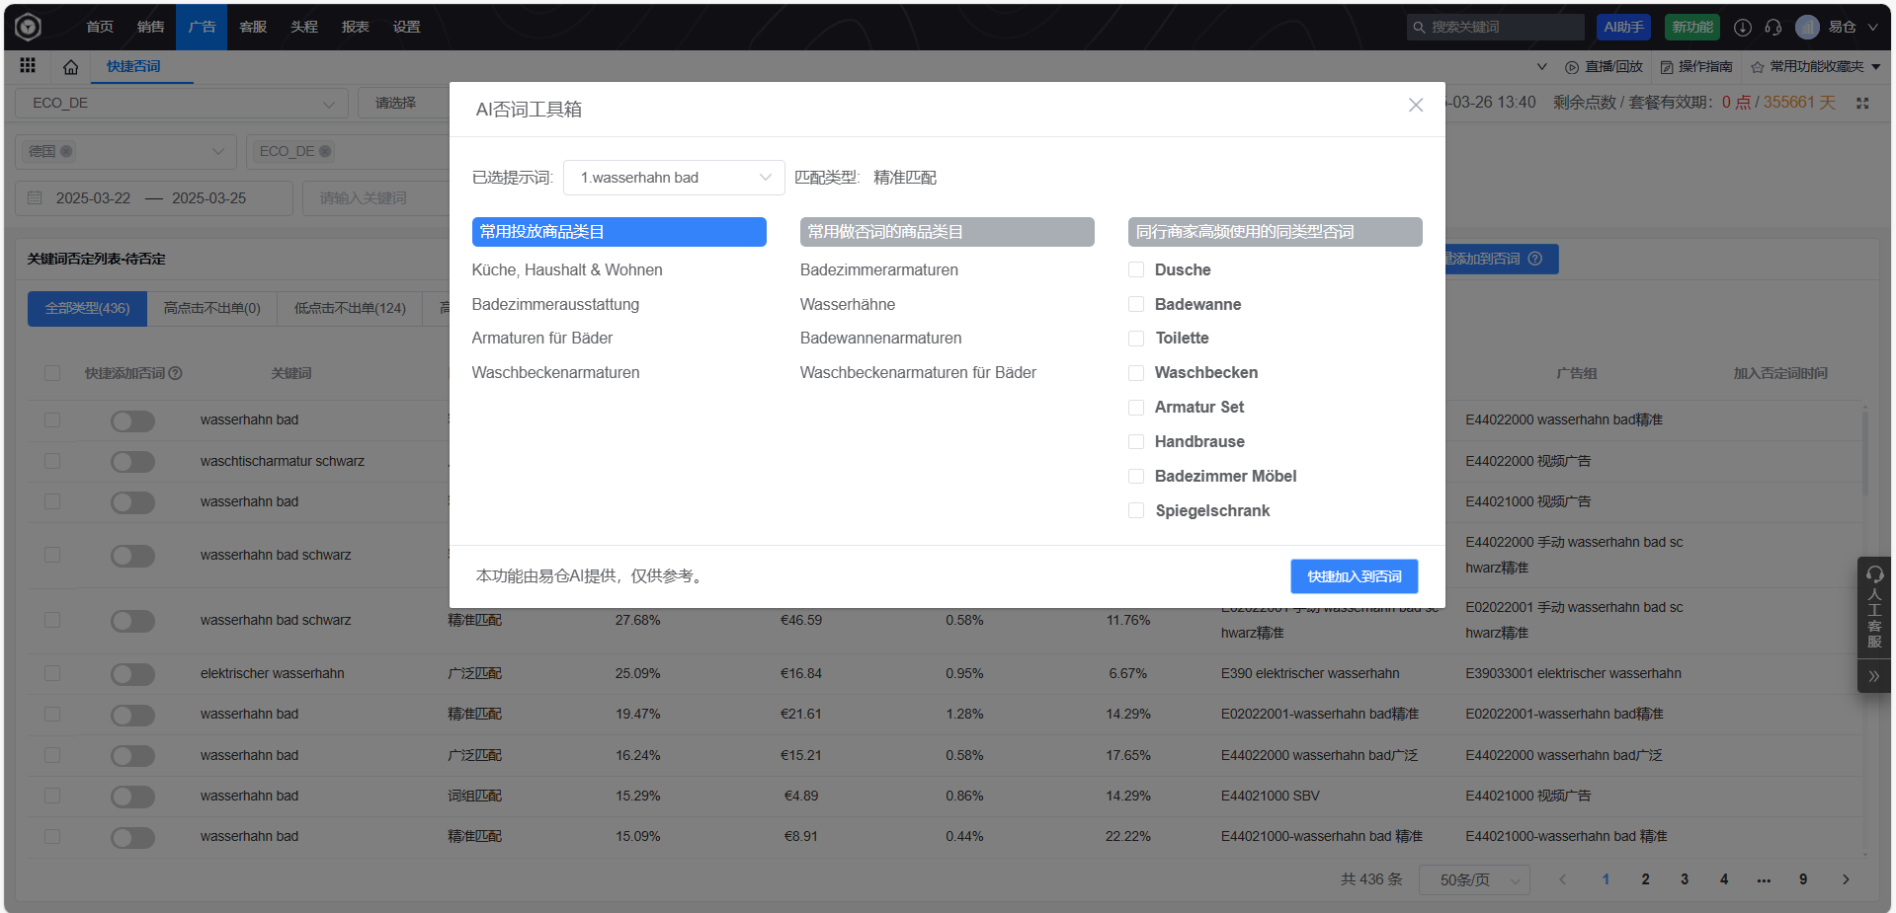Expand the 已选提示词 wasserhahn bad dropdown
The height and width of the screenshot is (913, 1896).
[674, 178]
